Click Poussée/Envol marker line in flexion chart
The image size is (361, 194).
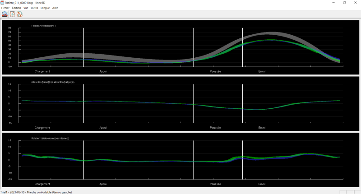(242, 47)
